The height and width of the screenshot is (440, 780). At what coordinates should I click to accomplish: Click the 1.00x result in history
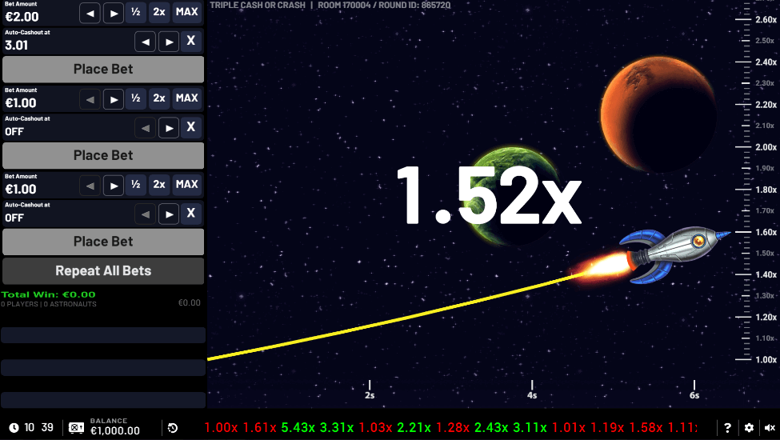click(x=221, y=427)
